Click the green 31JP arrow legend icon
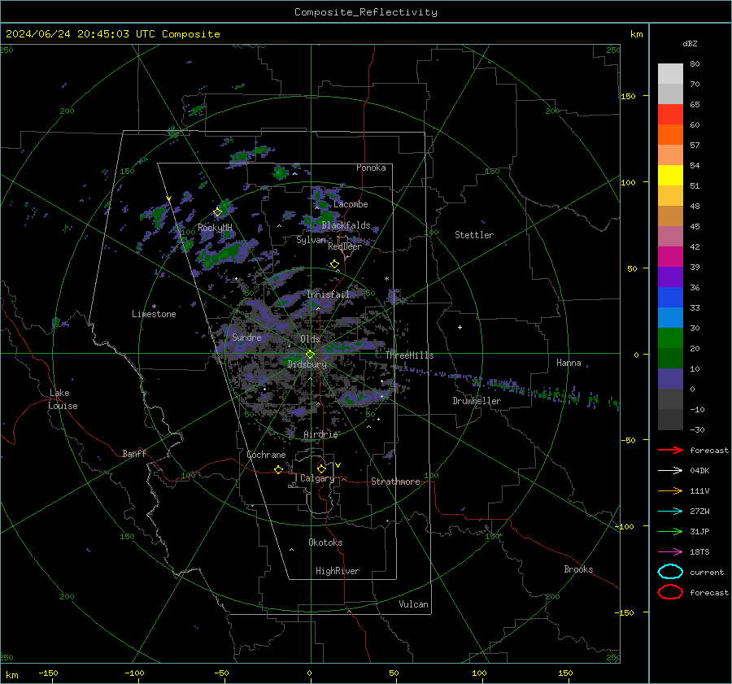Image resolution: width=732 pixels, height=684 pixels. point(670,531)
